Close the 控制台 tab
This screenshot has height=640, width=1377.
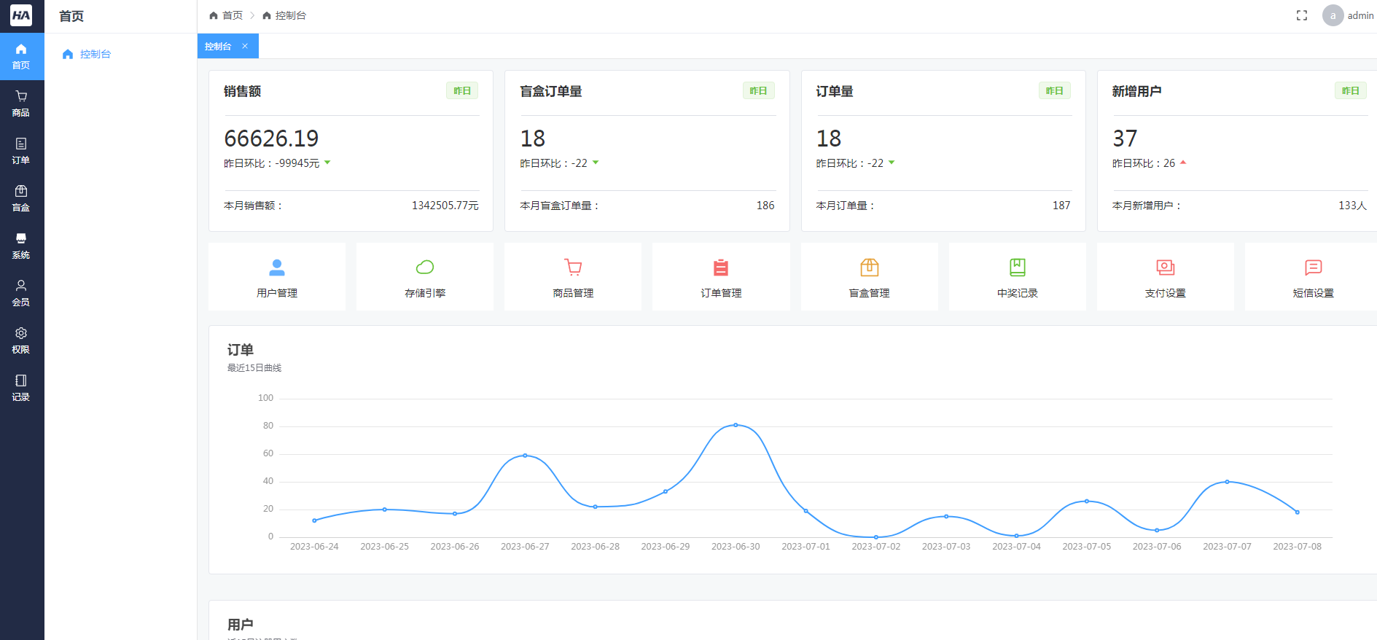[245, 46]
